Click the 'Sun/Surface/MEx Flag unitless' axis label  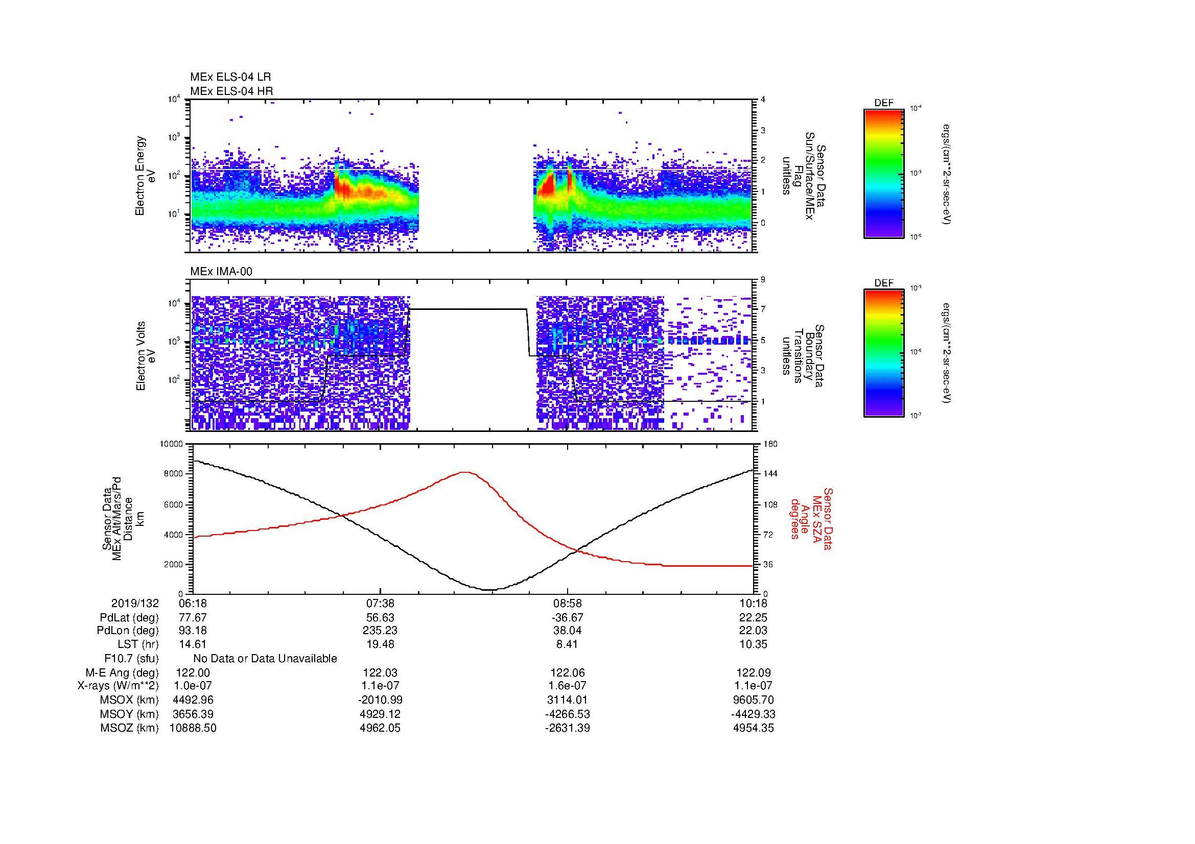[804, 176]
